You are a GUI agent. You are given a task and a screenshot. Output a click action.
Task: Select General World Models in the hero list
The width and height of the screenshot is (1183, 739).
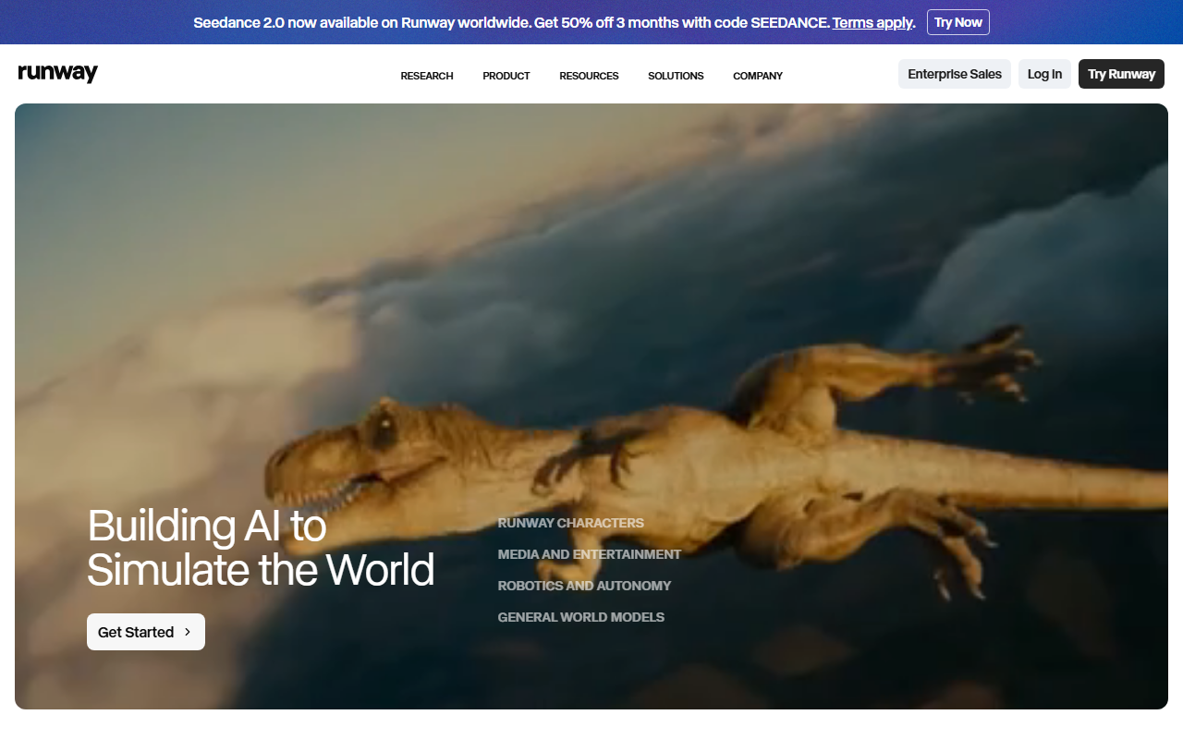580,617
